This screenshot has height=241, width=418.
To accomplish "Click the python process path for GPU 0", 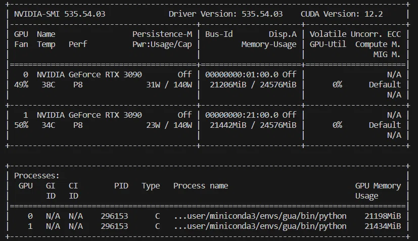I will point(260,216).
